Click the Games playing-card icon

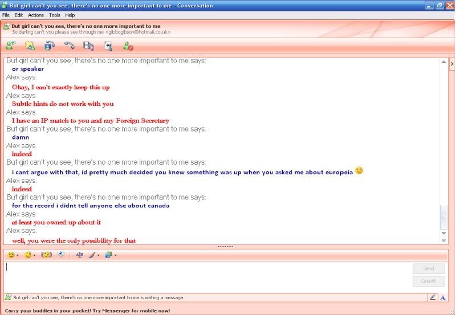click(x=108, y=46)
